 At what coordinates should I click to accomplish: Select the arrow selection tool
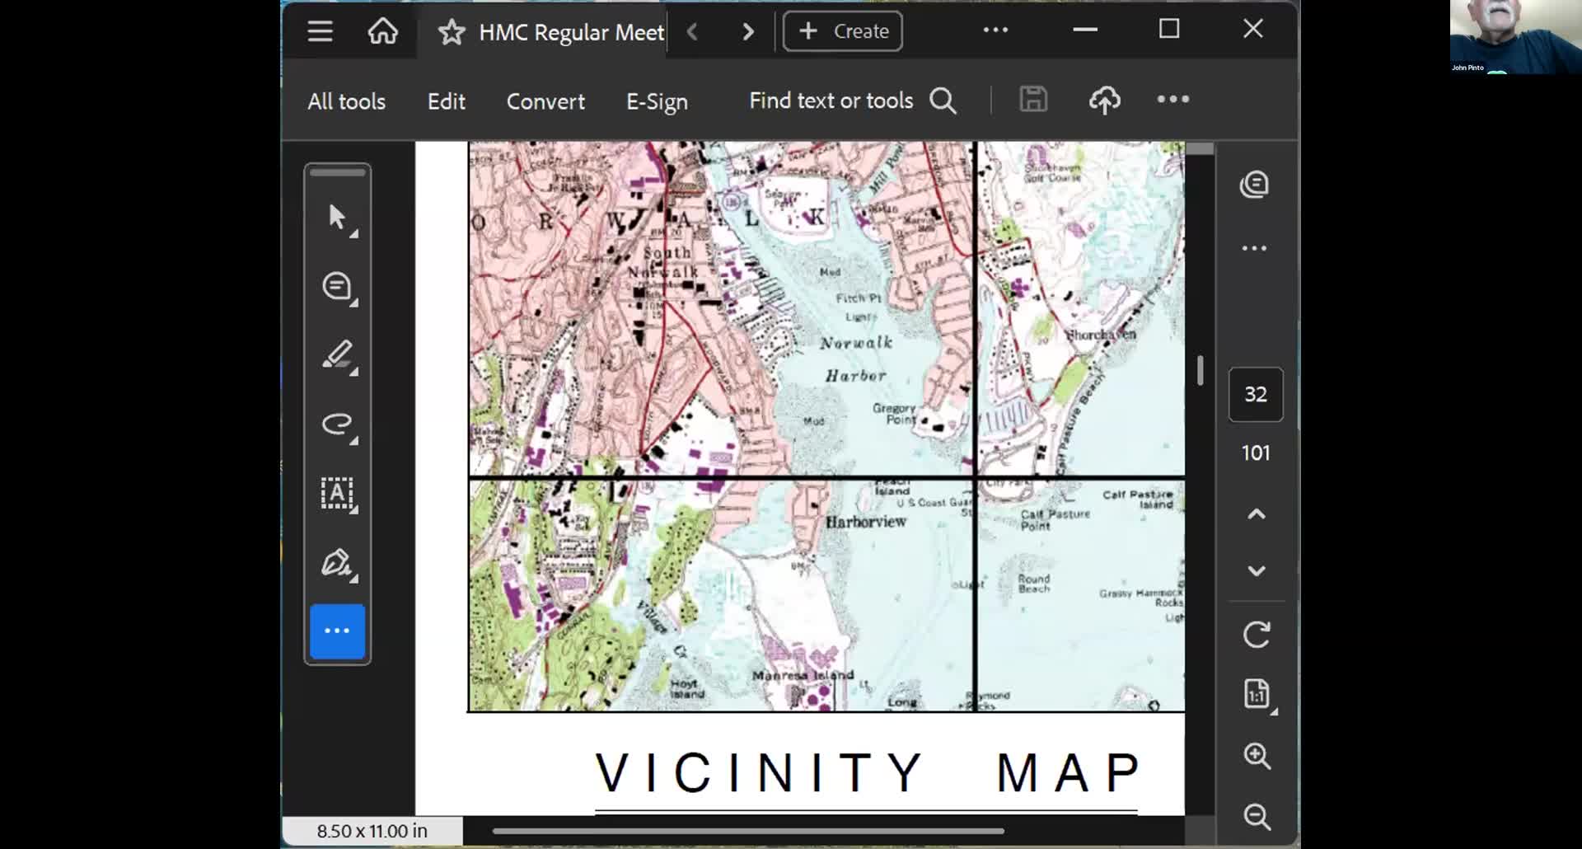coord(337,217)
